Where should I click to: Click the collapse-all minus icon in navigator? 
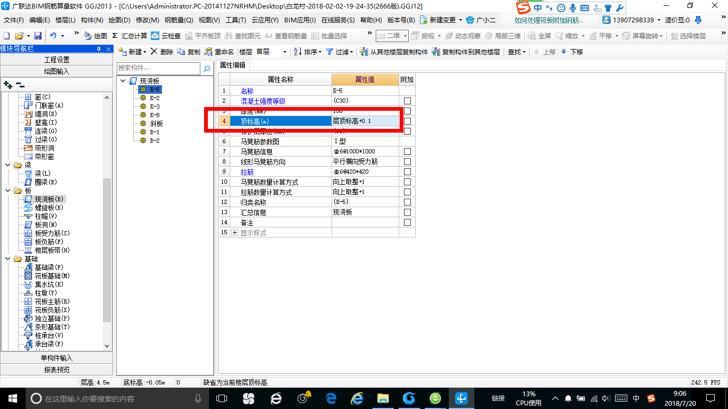point(20,85)
